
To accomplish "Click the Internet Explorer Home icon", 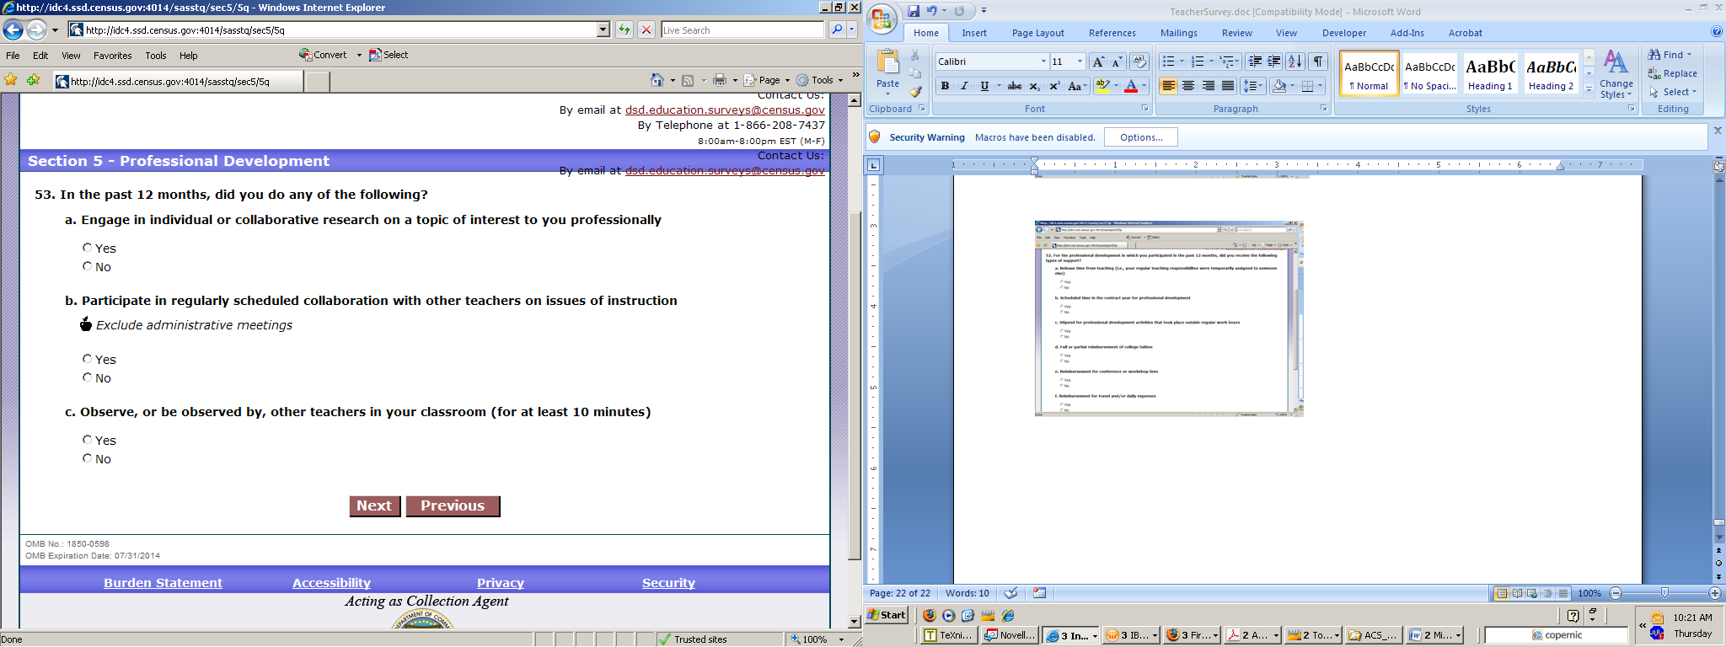I will [657, 80].
